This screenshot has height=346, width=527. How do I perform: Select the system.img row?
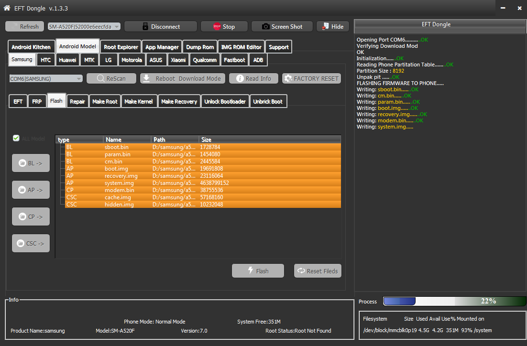[203, 183]
